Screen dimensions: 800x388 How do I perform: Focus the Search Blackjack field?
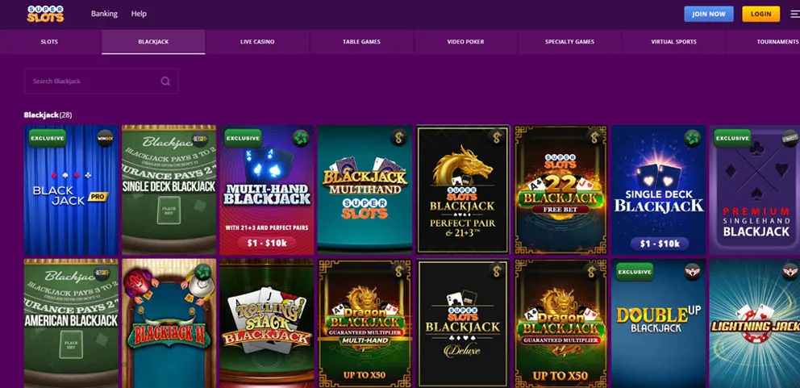point(101,81)
